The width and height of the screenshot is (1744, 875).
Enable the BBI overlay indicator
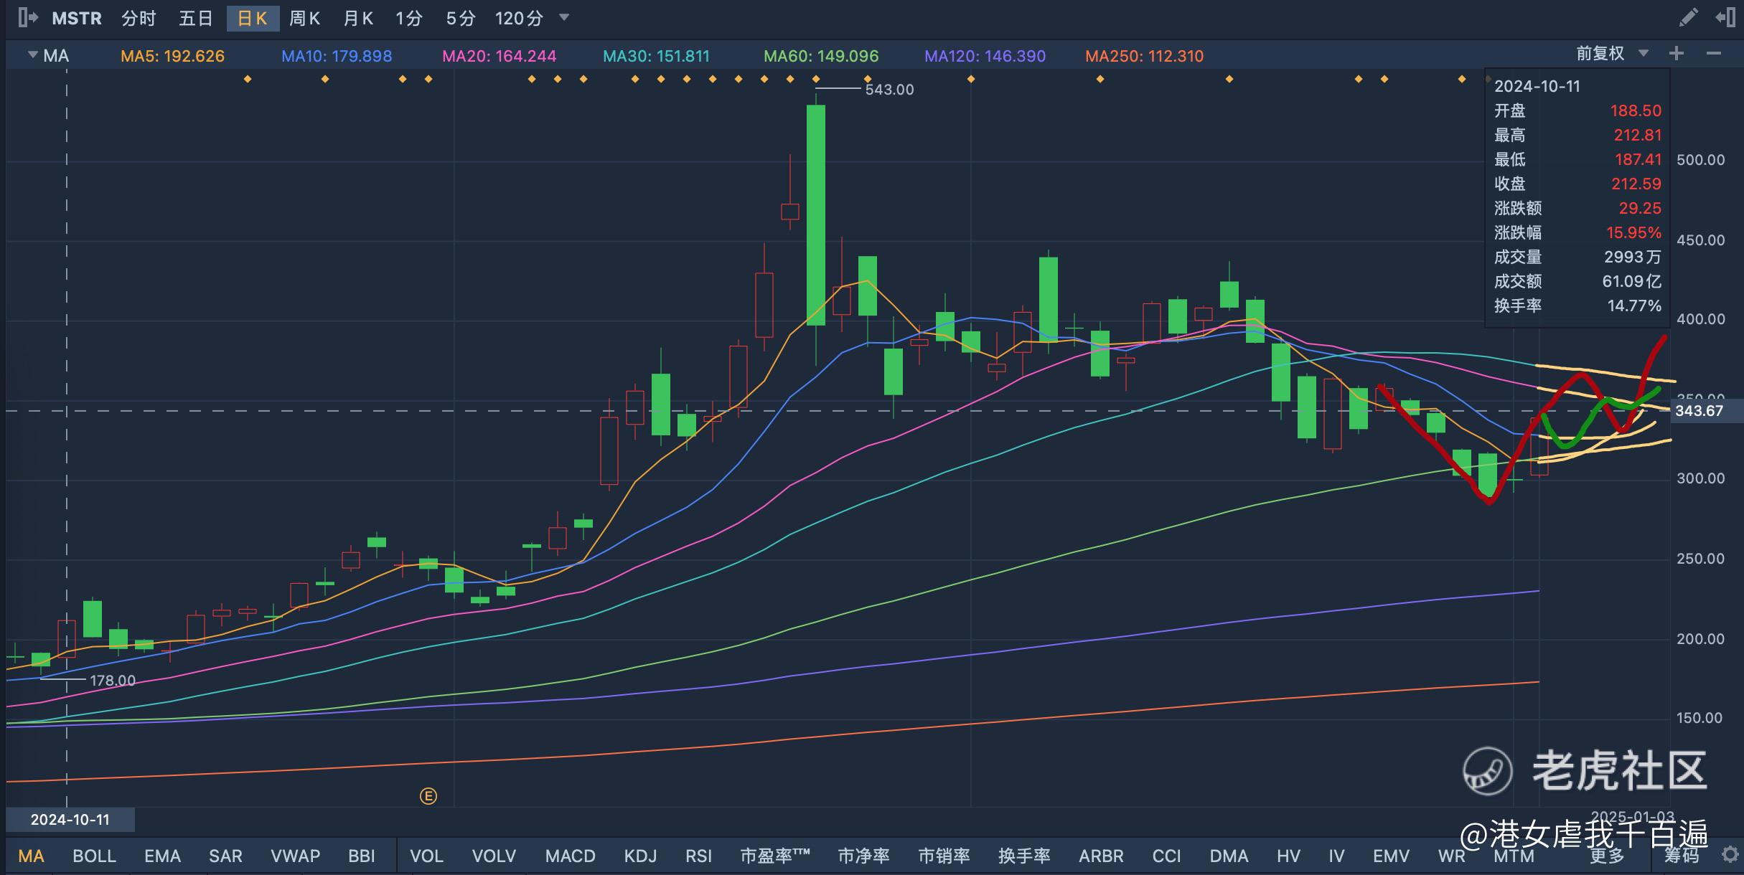pyautogui.click(x=362, y=856)
